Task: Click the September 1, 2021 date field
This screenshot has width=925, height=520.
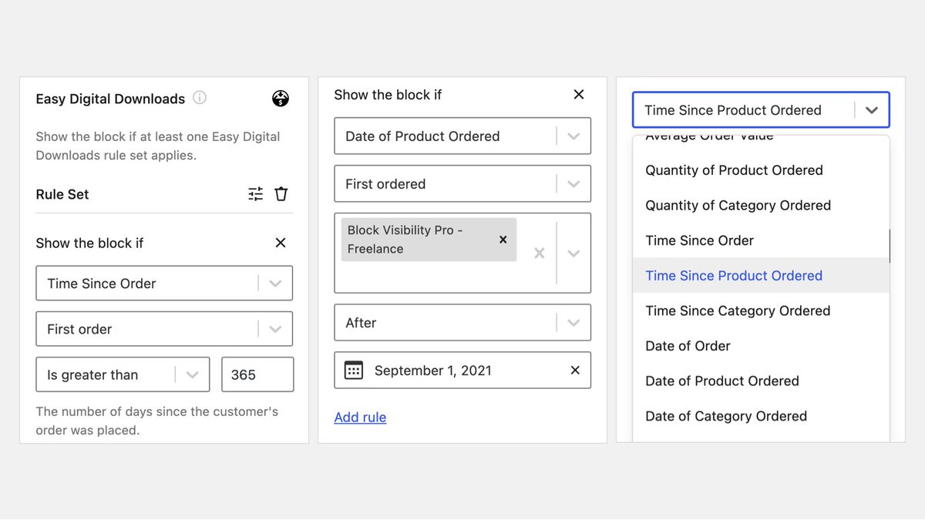Action: pos(462,371)
